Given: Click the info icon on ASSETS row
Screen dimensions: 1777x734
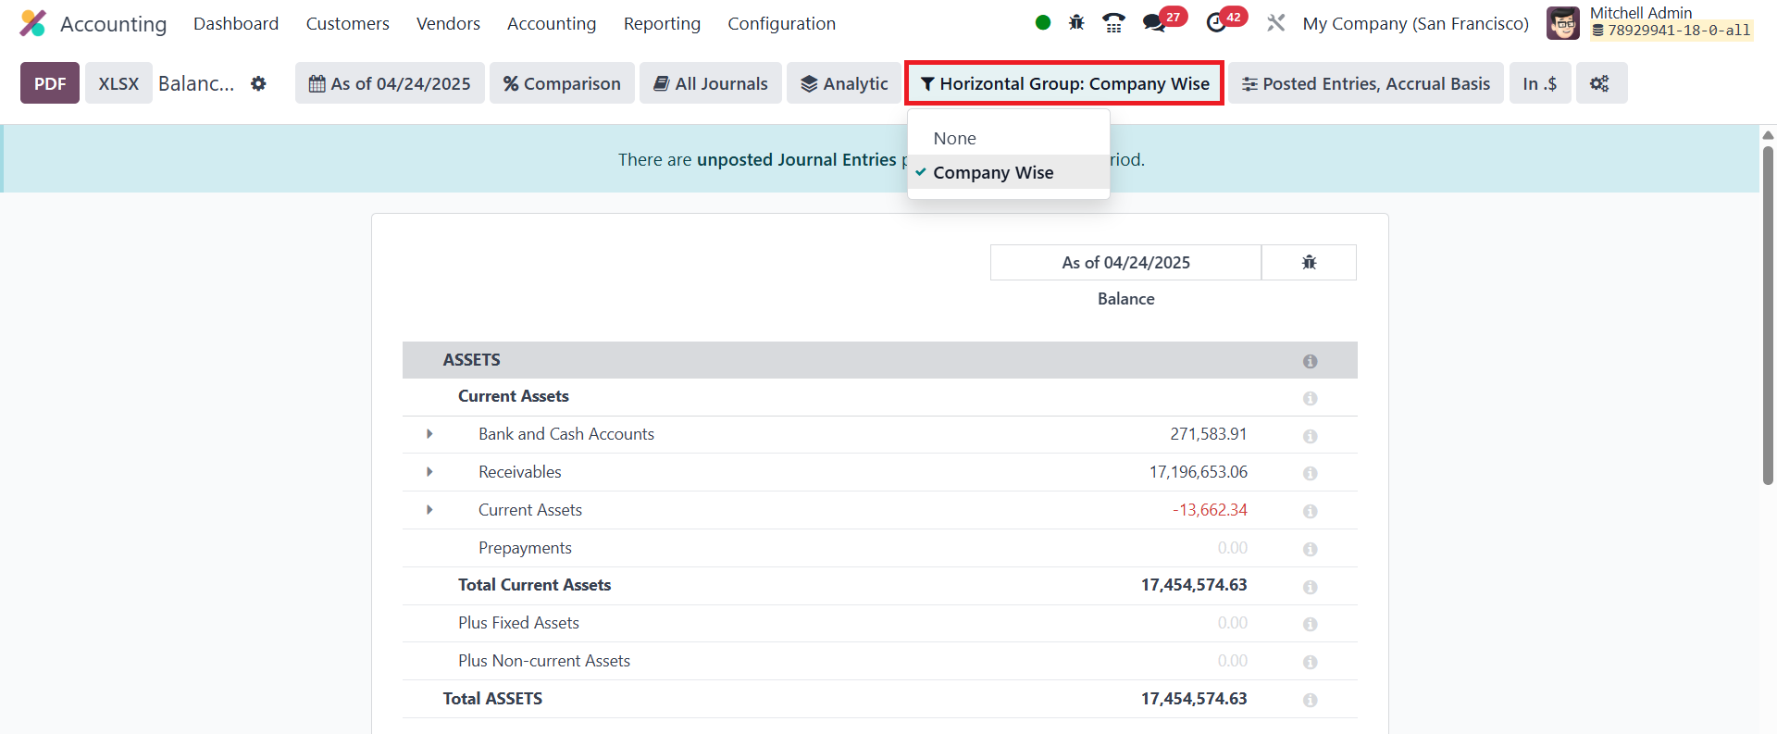Looking at the screenshot, I should pos(1310,361).
